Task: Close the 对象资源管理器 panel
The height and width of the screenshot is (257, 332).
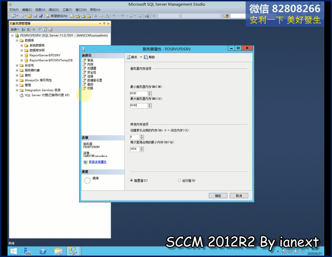Action: (x=108, y=24)
